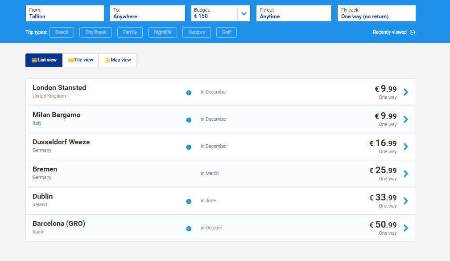The width and height of the screenshot is (450, 261).
Task: Open London Stansted fare arrow
Action: 405,92
